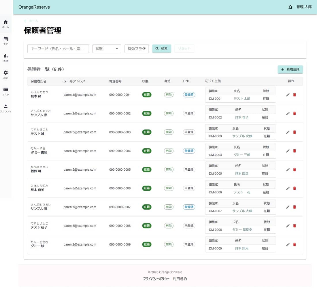Open the calendar schedule sidebar item
The image size is (317, 292).
pyautogui.click(x=6, y=41)
